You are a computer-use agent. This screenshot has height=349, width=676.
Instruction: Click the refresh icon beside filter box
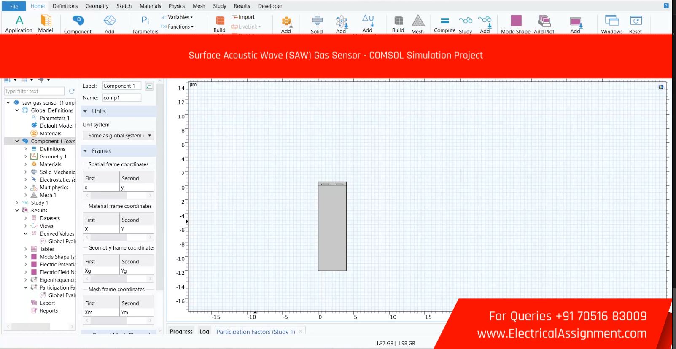pos(72,91)
